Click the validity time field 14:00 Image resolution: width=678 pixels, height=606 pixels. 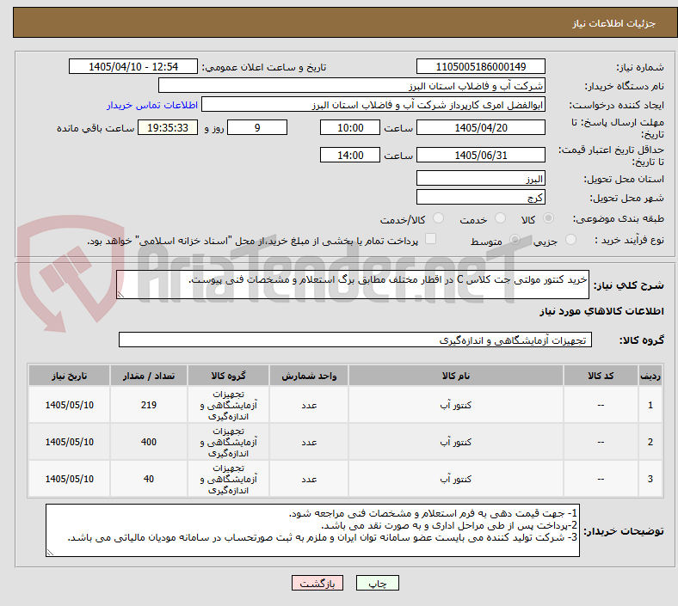click(x=350, y=155)
